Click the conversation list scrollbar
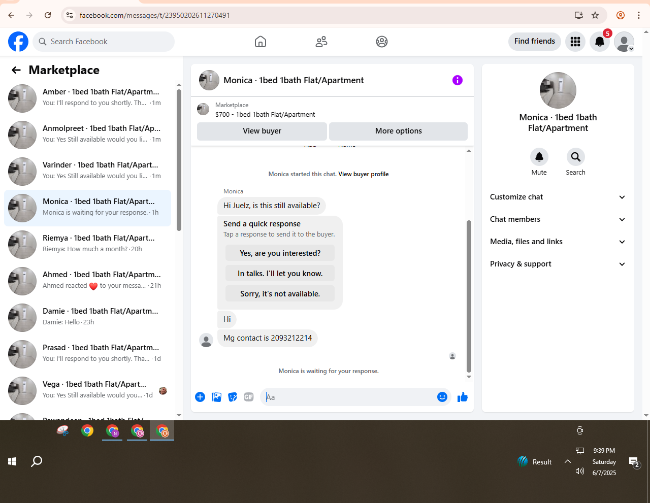650x503 pixels. click(179, 160)
